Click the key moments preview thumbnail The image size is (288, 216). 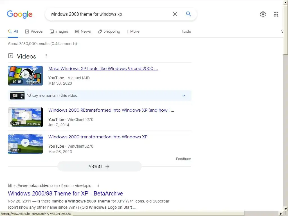(17, 96)
